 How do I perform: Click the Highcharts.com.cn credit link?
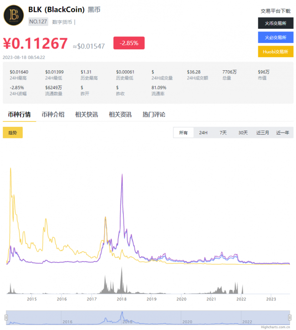tap(276, 327)
